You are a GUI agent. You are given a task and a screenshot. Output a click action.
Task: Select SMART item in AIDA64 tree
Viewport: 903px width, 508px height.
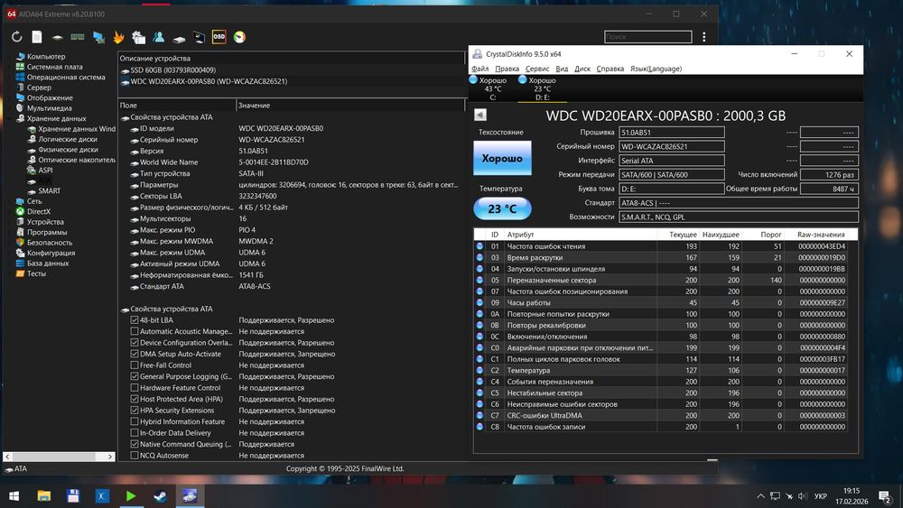click(x=50, y=191)
